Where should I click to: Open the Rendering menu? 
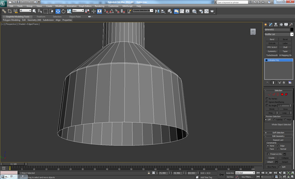[100, 6]
